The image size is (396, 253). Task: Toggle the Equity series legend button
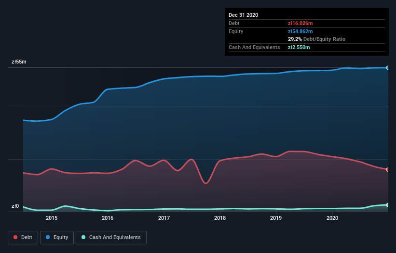pos(57,238)
